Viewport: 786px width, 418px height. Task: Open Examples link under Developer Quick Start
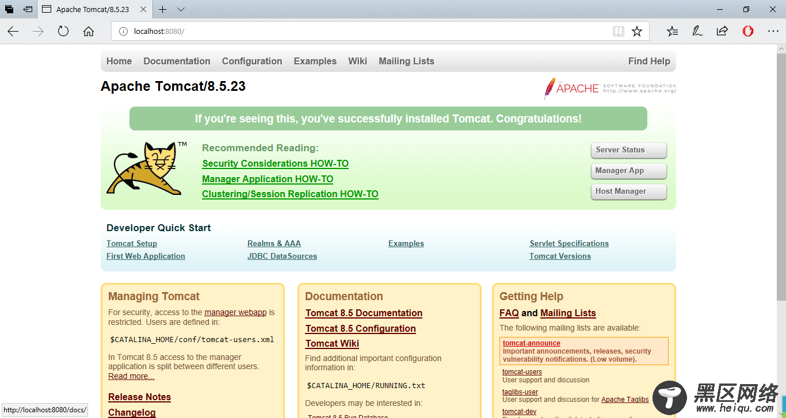click(406, 244)
